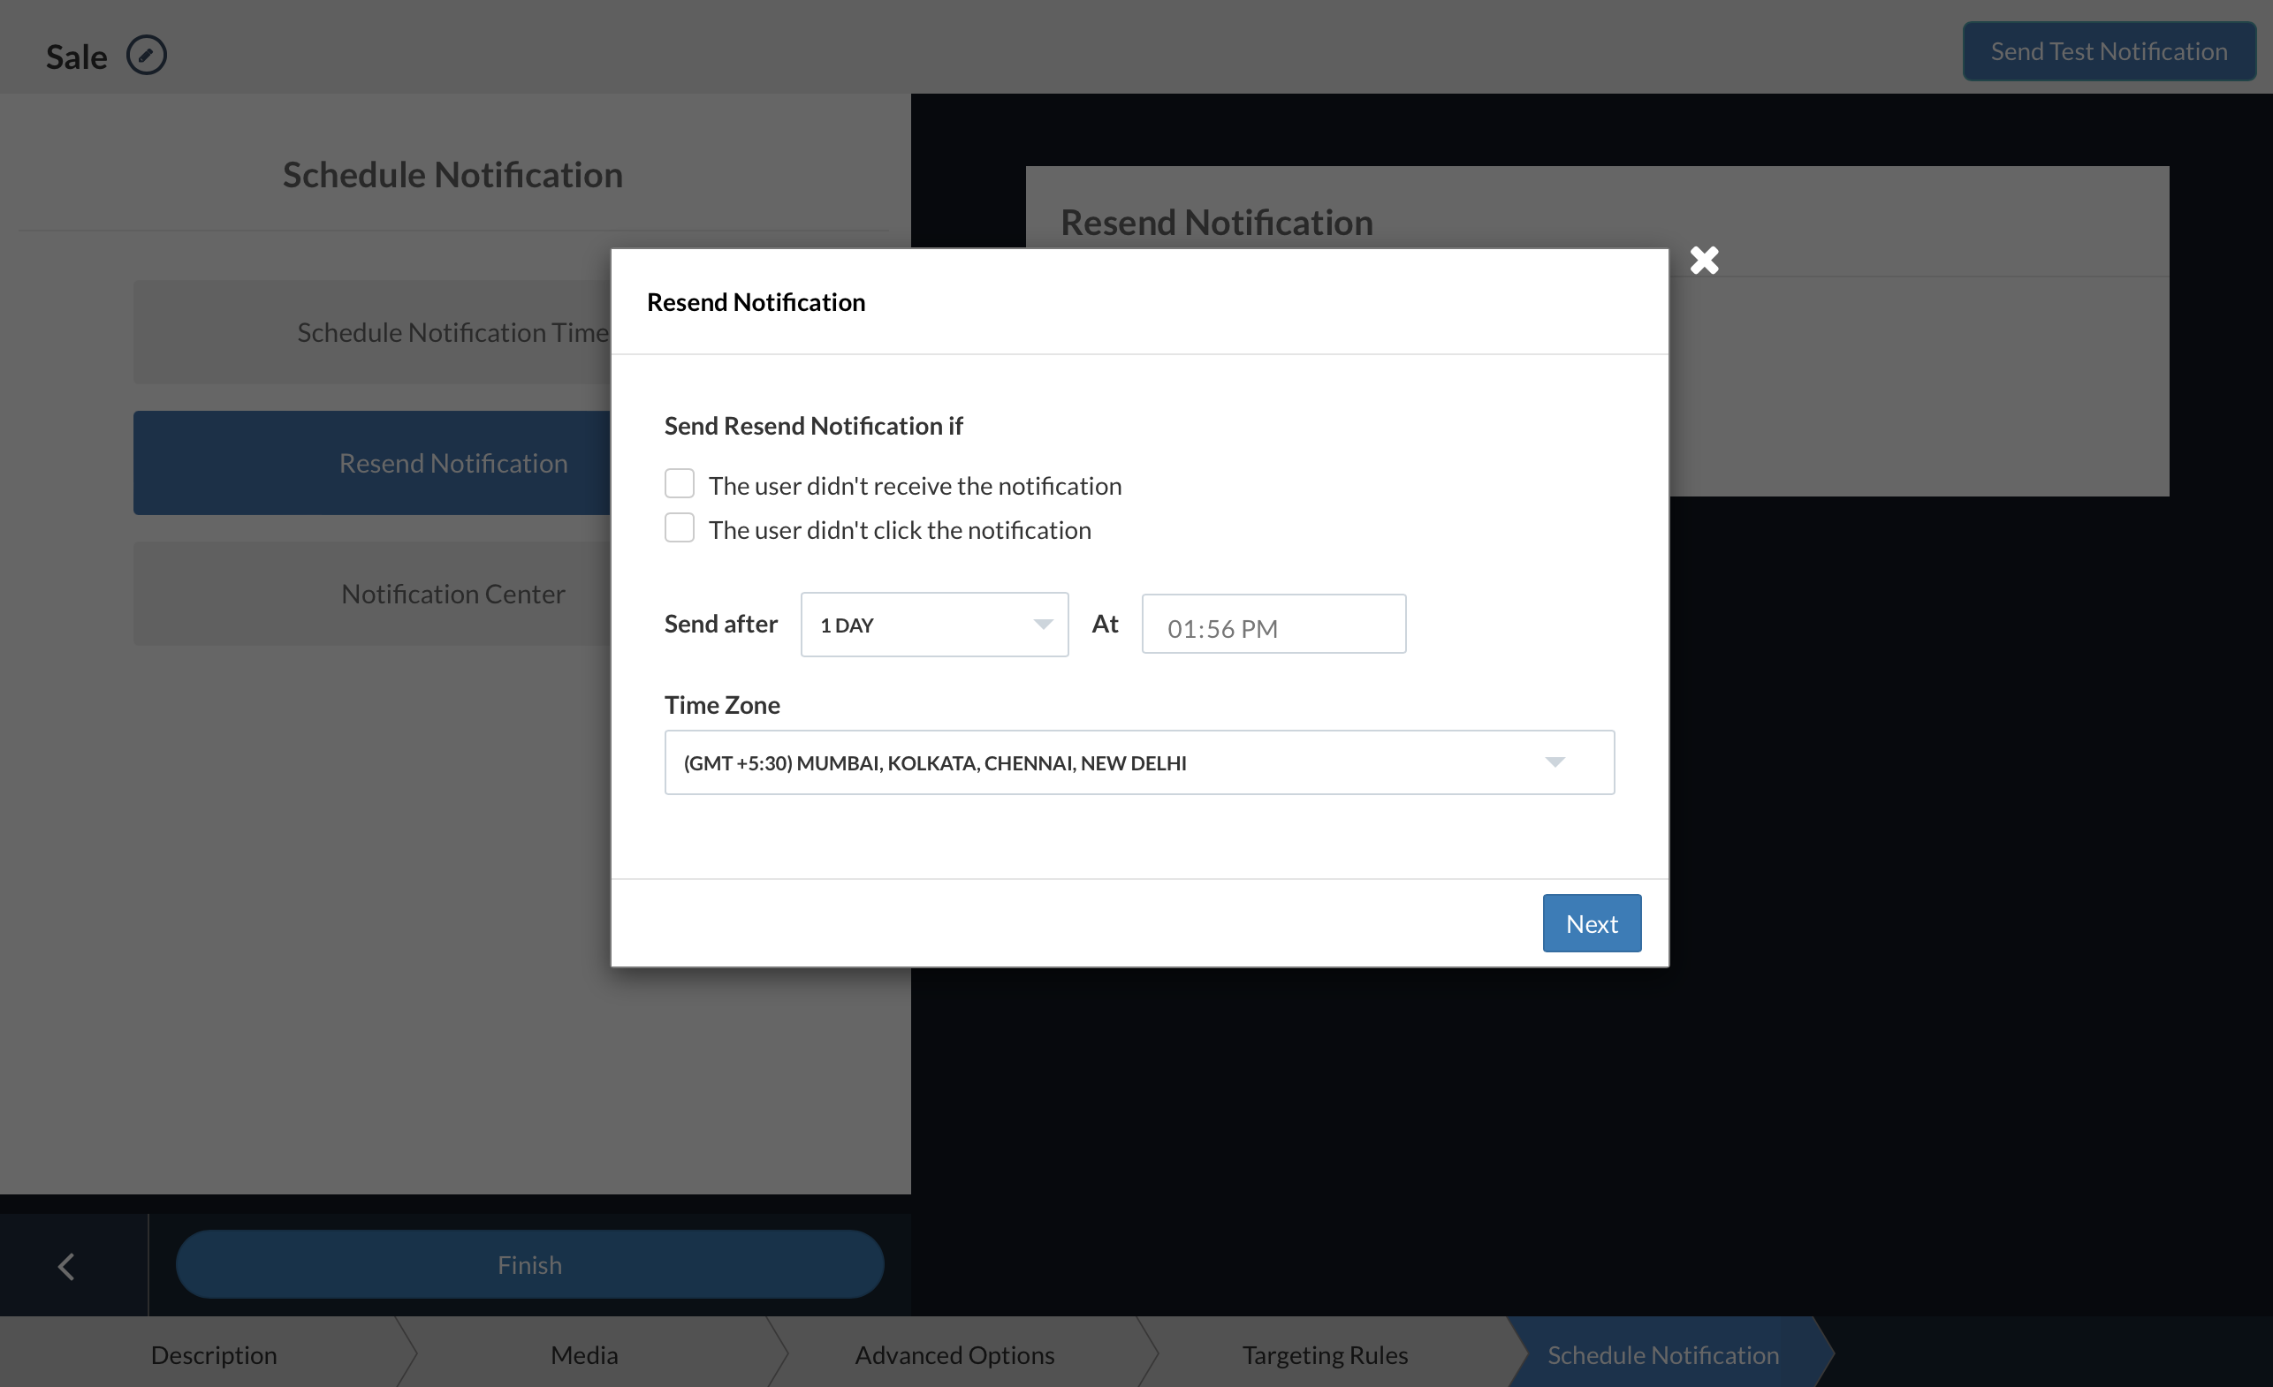The width and height of the screenshot is (2273, 1387).
Task: Click the 'Send Resend Notification if' label
Action: point(814,425)
